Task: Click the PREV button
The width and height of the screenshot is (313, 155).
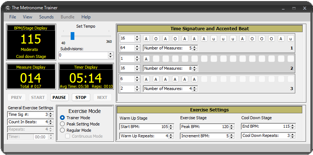Action: tap(17, 97)
